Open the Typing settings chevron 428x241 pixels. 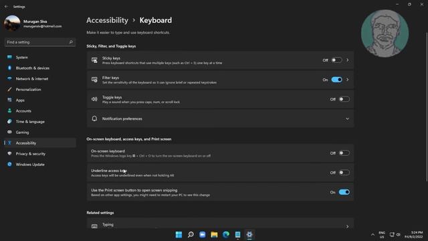[348, 226]
